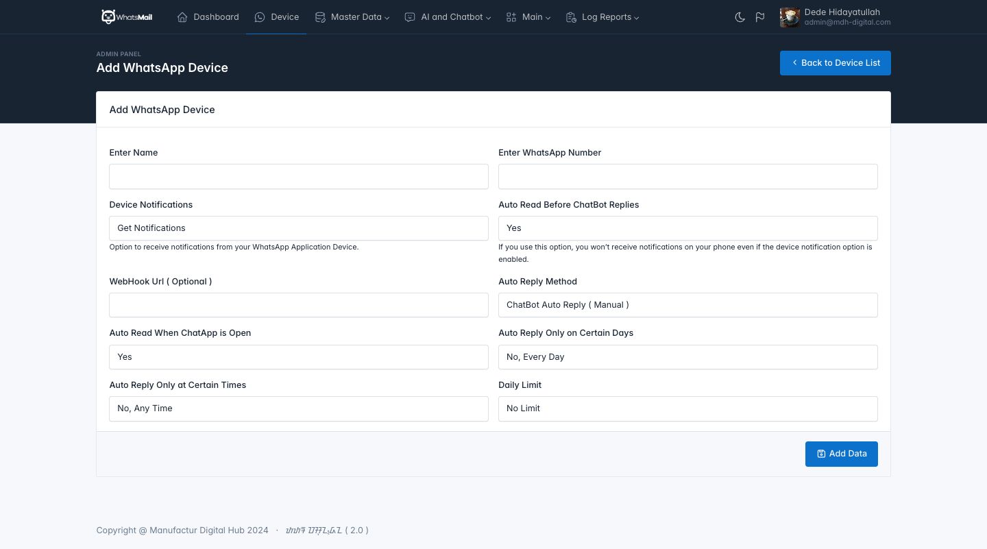Click the Auto Reply Method label

pyautogui.click(x=538, y=282)
